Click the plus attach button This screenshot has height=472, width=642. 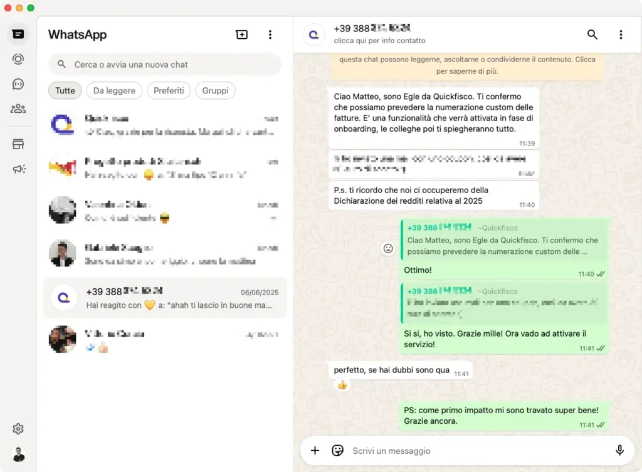[x=315, y=450]
